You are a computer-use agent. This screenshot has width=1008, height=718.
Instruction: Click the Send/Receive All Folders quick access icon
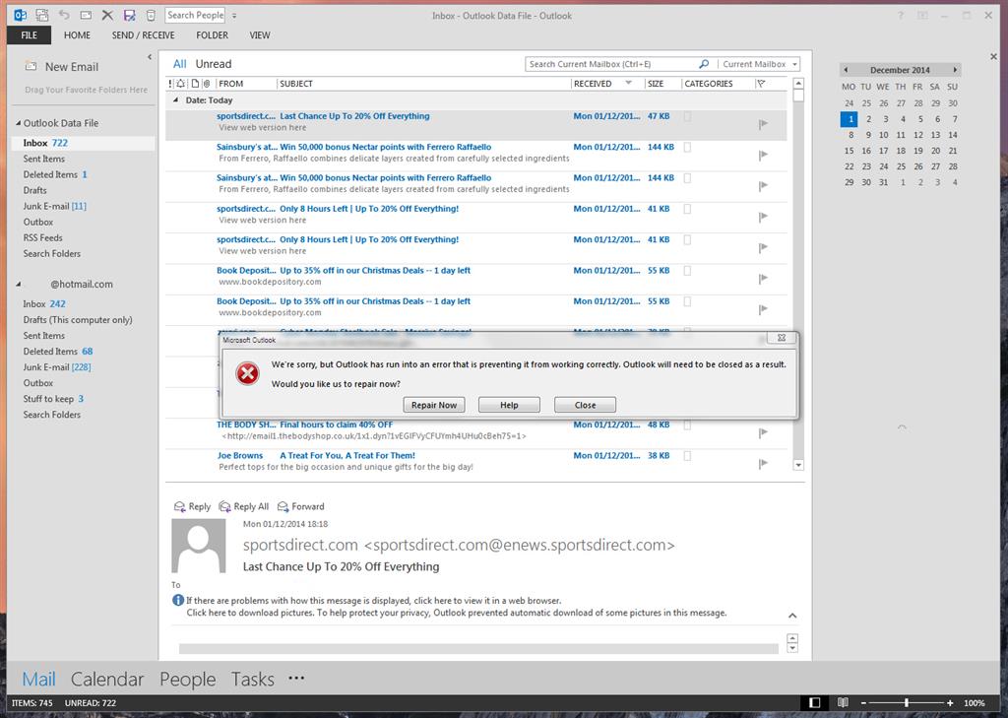(41, 15)
